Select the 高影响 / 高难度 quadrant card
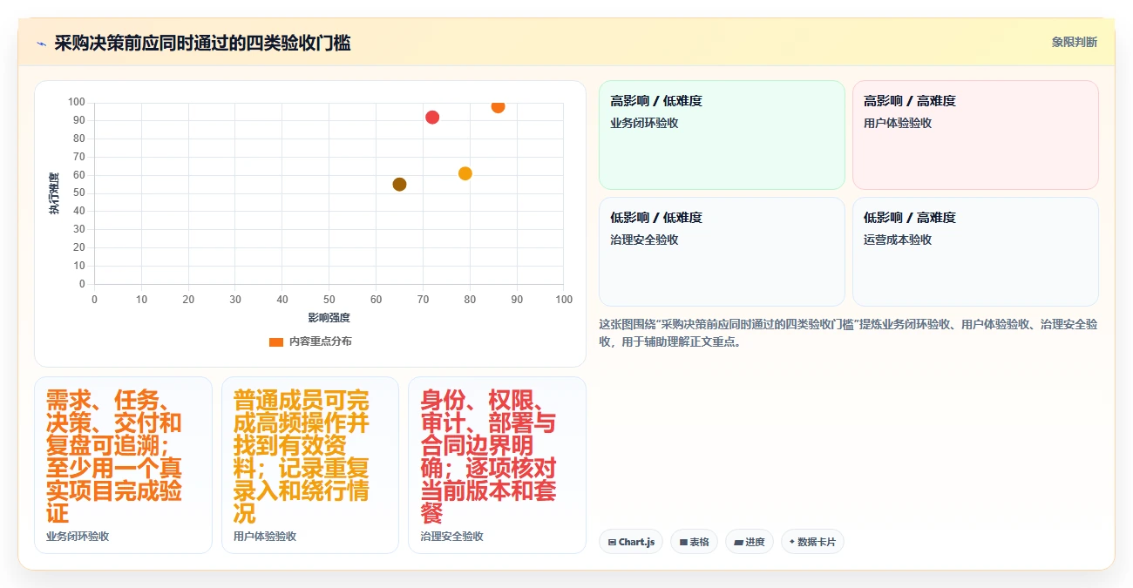 coord(975,135)
